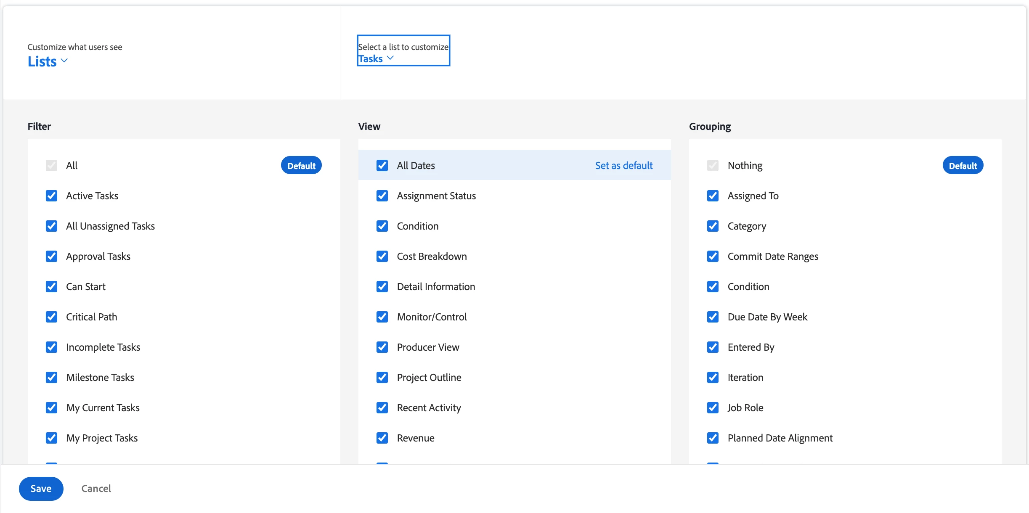Viewport: 1029px width, 513px height.
Task: Click Set as default for All Dates
Action: point(623,166)
